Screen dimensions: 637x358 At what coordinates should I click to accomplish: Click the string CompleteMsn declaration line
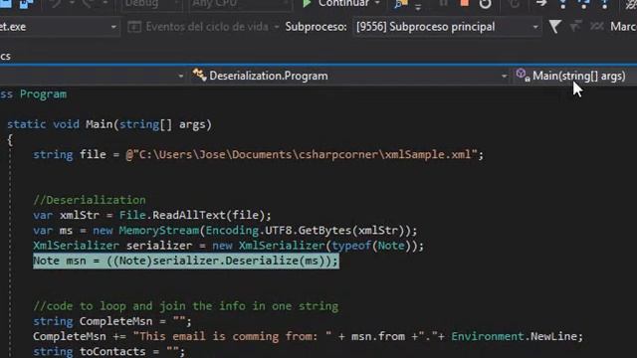pyautogui.click(x=112, y=321)
